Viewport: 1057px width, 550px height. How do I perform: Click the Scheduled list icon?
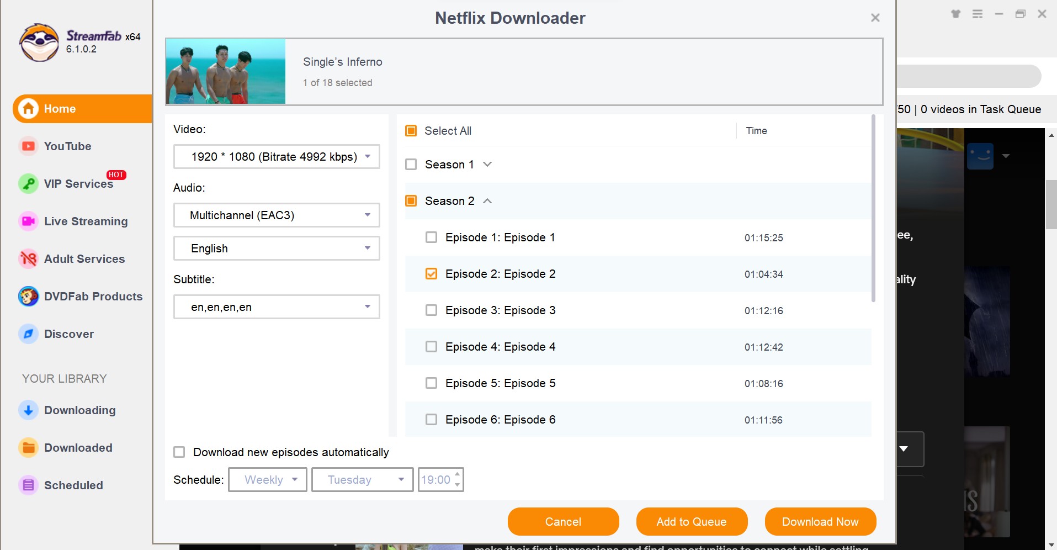[x=28, y=485]
